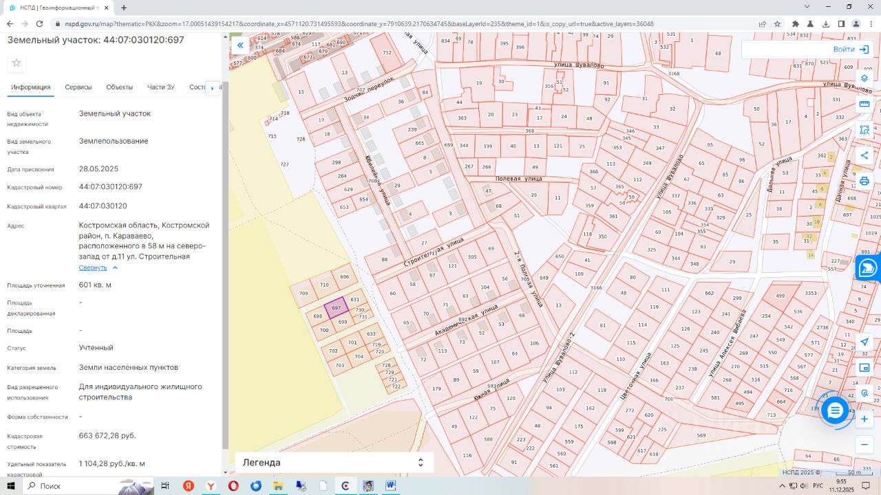This screenshot has height=495, width=881.
Task: Expand the Легенда panel
Action: (334, 463)
